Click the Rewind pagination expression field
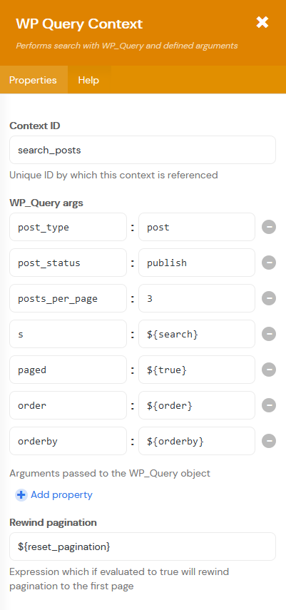This screenshot has width=286, height=610. coord(143,547)
